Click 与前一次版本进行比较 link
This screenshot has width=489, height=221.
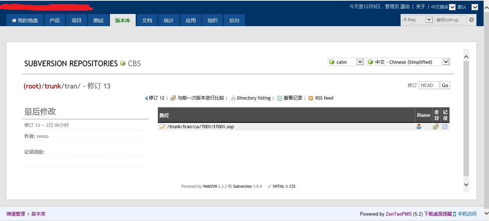click(201, 98)
